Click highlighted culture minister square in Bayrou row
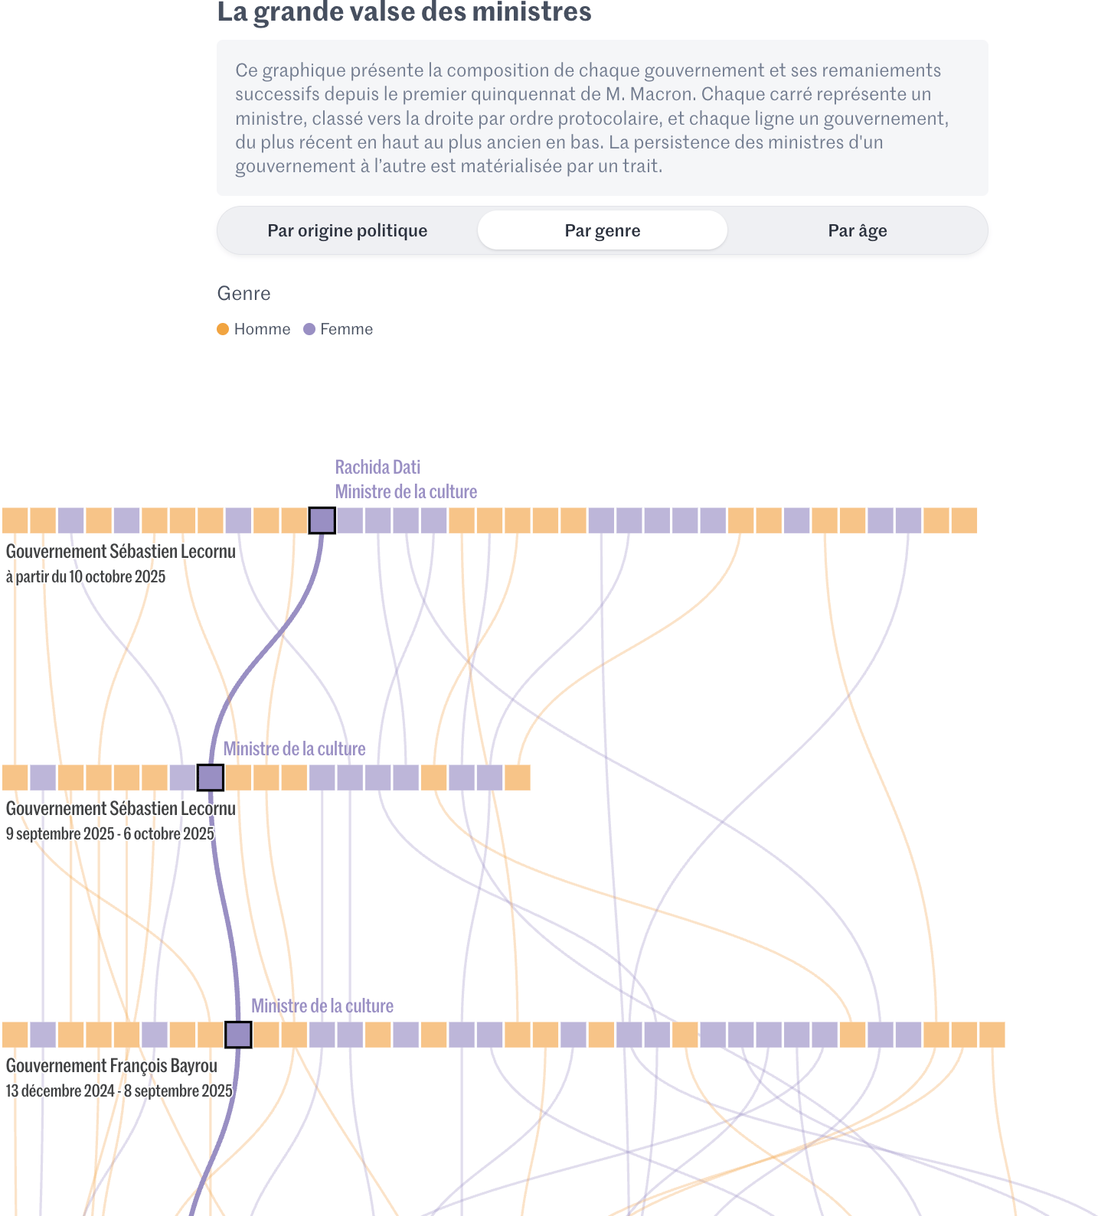 (238, 1035)
